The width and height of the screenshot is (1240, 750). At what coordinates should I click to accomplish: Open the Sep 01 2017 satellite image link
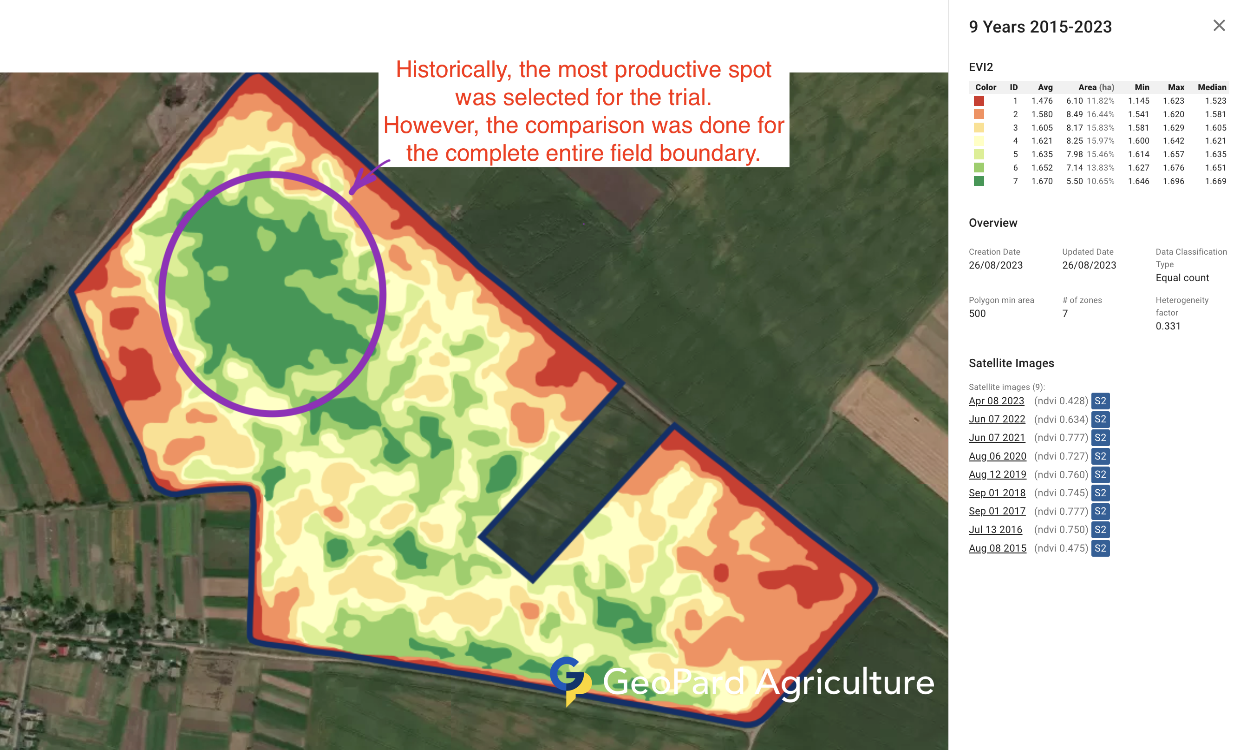click(x=997, y=511)
